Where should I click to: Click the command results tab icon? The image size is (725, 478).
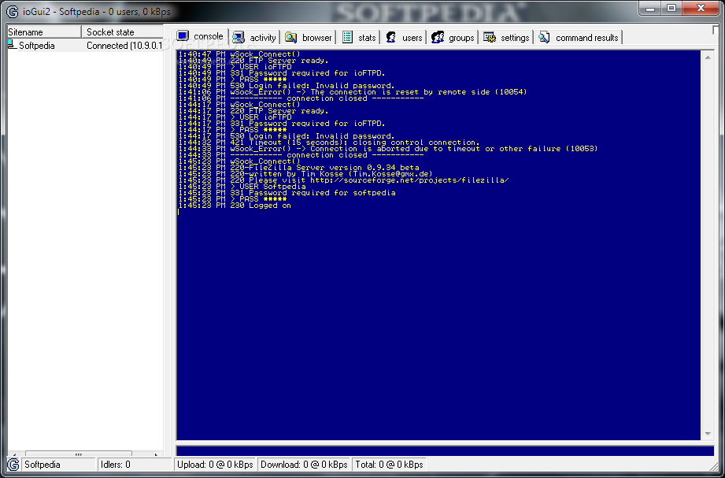pyautogui.click(x=544, y=38)
